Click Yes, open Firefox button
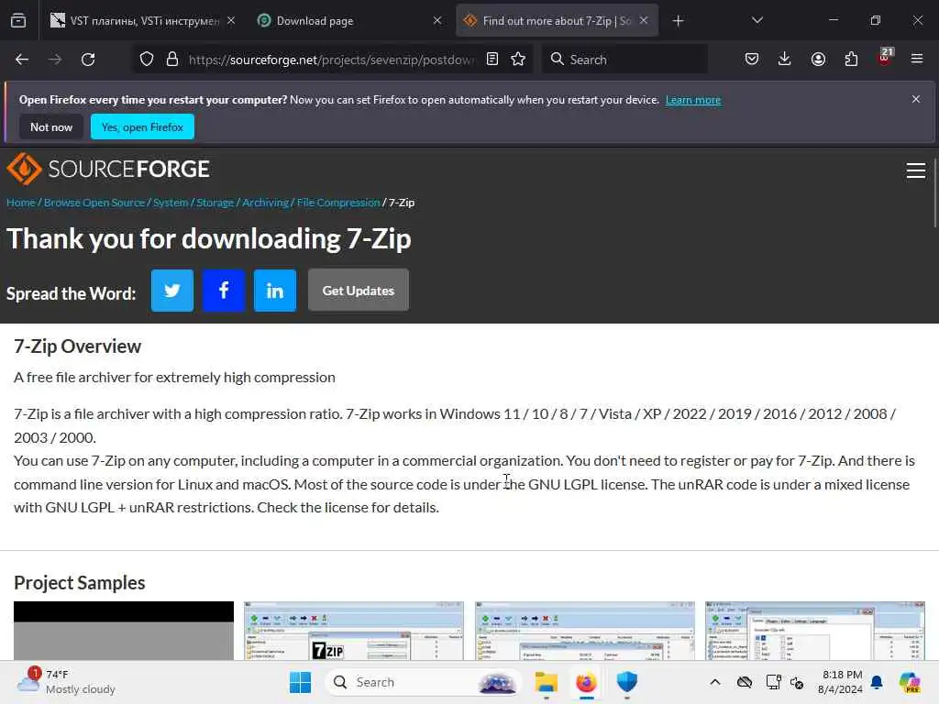Viewport: 939px width, 704px height. (x=142, y=126)
